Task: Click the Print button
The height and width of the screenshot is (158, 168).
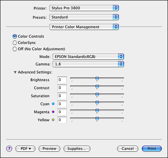Action: click(152, 149)
